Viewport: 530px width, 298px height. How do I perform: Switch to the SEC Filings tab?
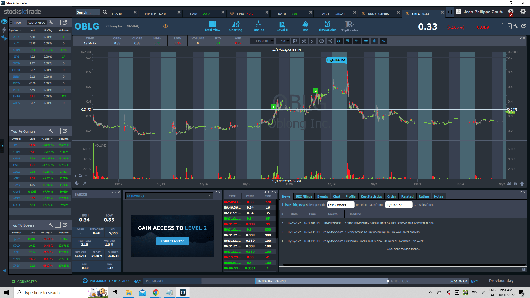(304, 196)
